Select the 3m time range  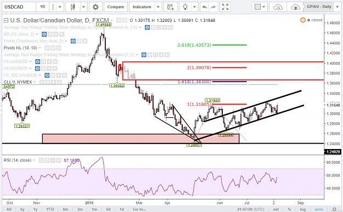pyautogui.click(x=80, y=209)
